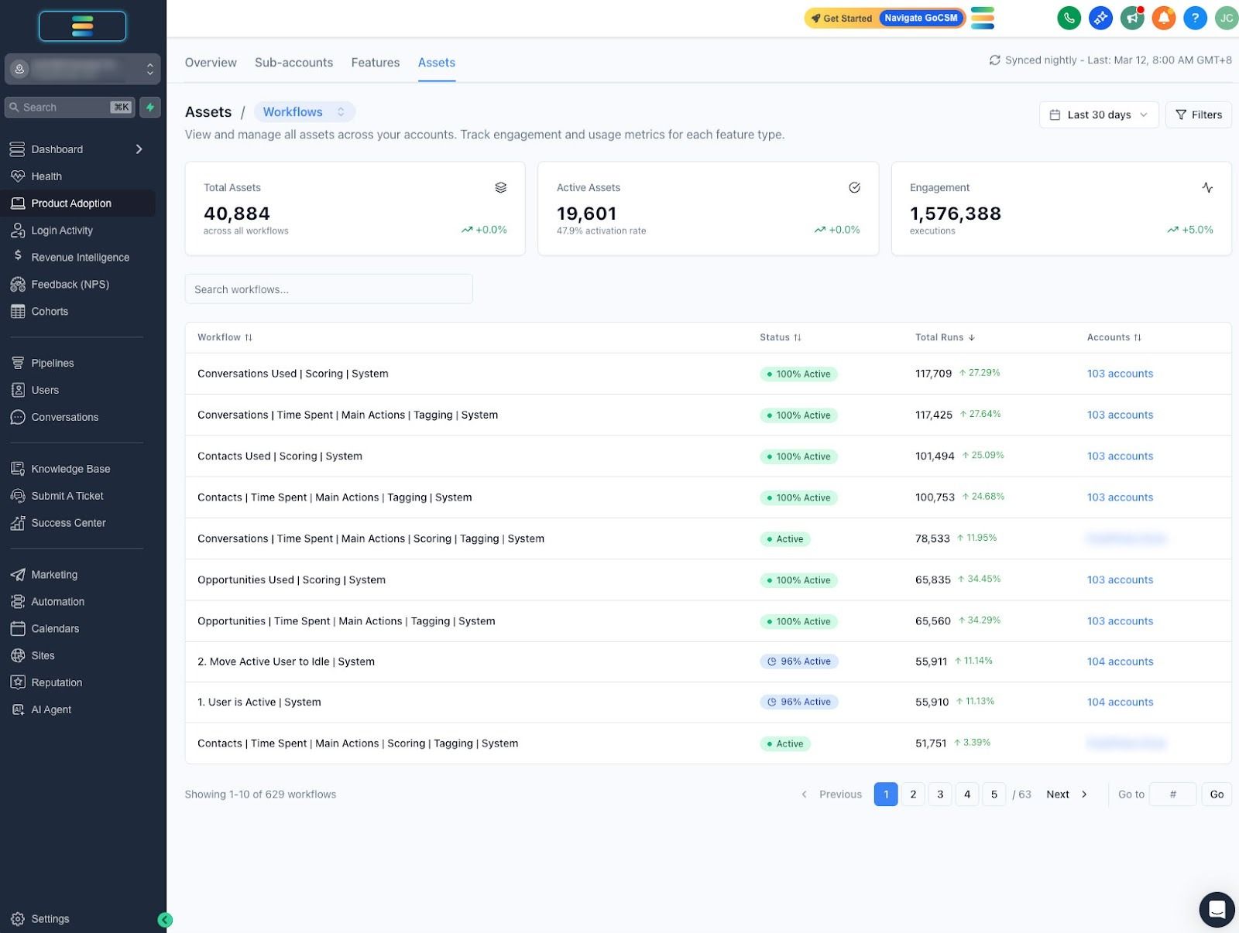Click the blue help question mark icon
The width and height of the screenshot is (1239, 933).
1195,18
